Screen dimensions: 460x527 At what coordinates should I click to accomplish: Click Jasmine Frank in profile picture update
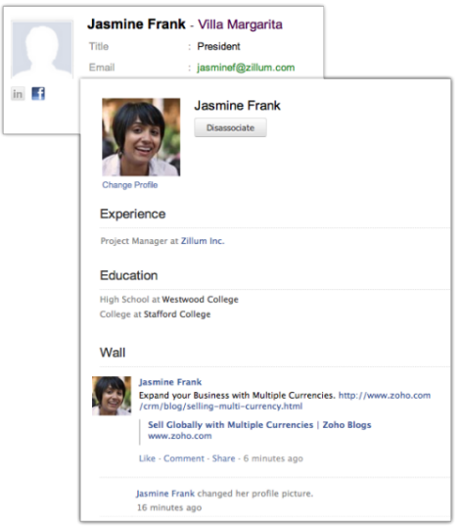coord(165,494)
